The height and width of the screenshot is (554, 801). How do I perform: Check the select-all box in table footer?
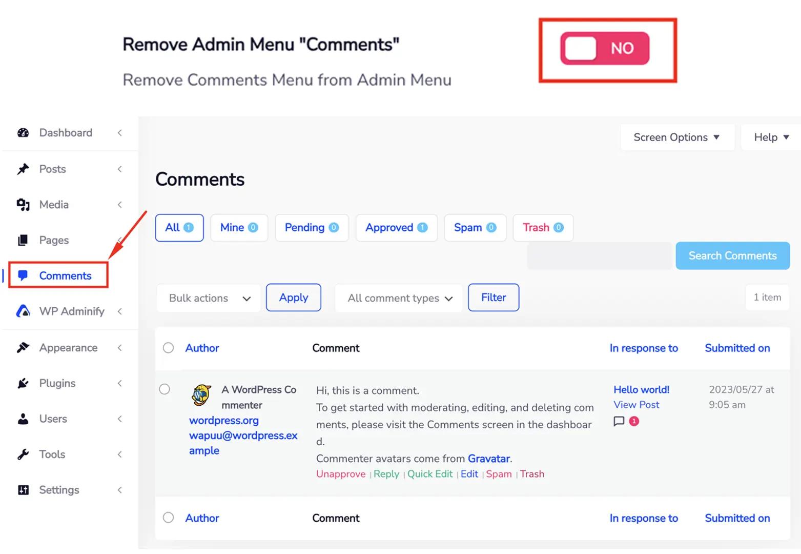[x=168, y=518]
